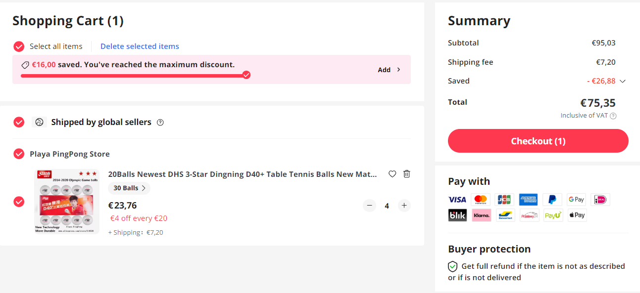640x293 pixels.
Task: Click Add arrow in discount banner
Action: [389, 70]
